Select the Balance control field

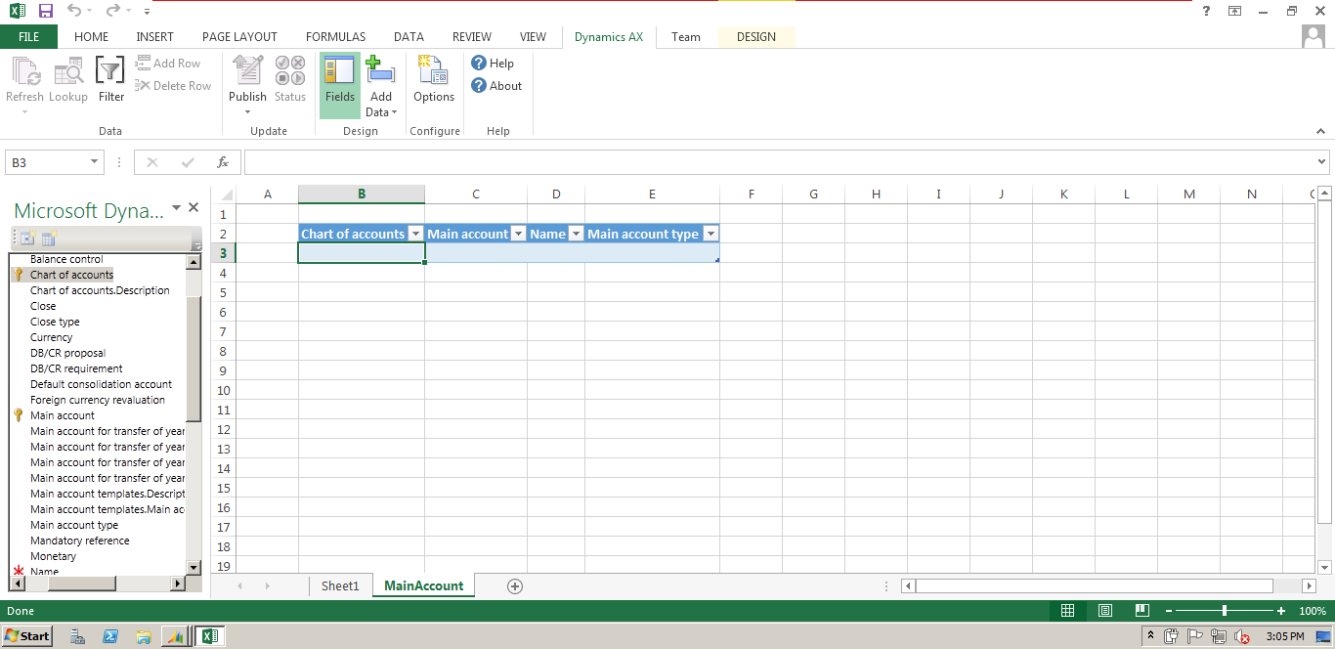(66, 259)
